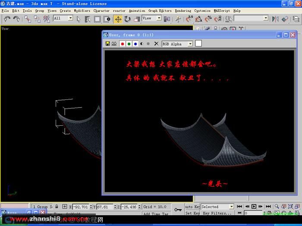Toggle Window/Crossing selection mode
This screenshot has width=302, height=226.
point(107,19)
